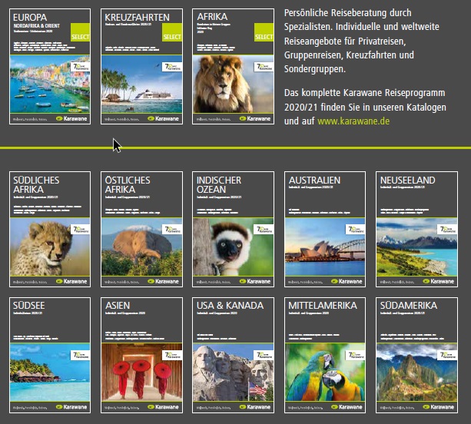471x424 pixels.
Task: Click the Mittelamerika parrot catalog
Action: pyautogui.click(x=325, y=355)
